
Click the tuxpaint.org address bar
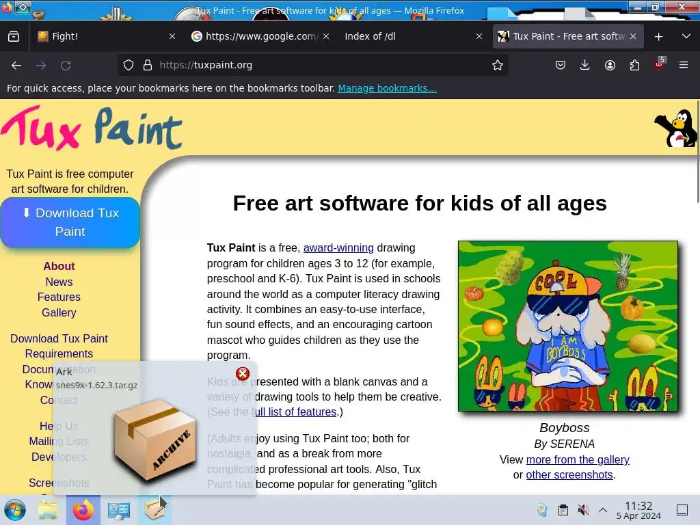pyautogui.click(x=312, y=65)
